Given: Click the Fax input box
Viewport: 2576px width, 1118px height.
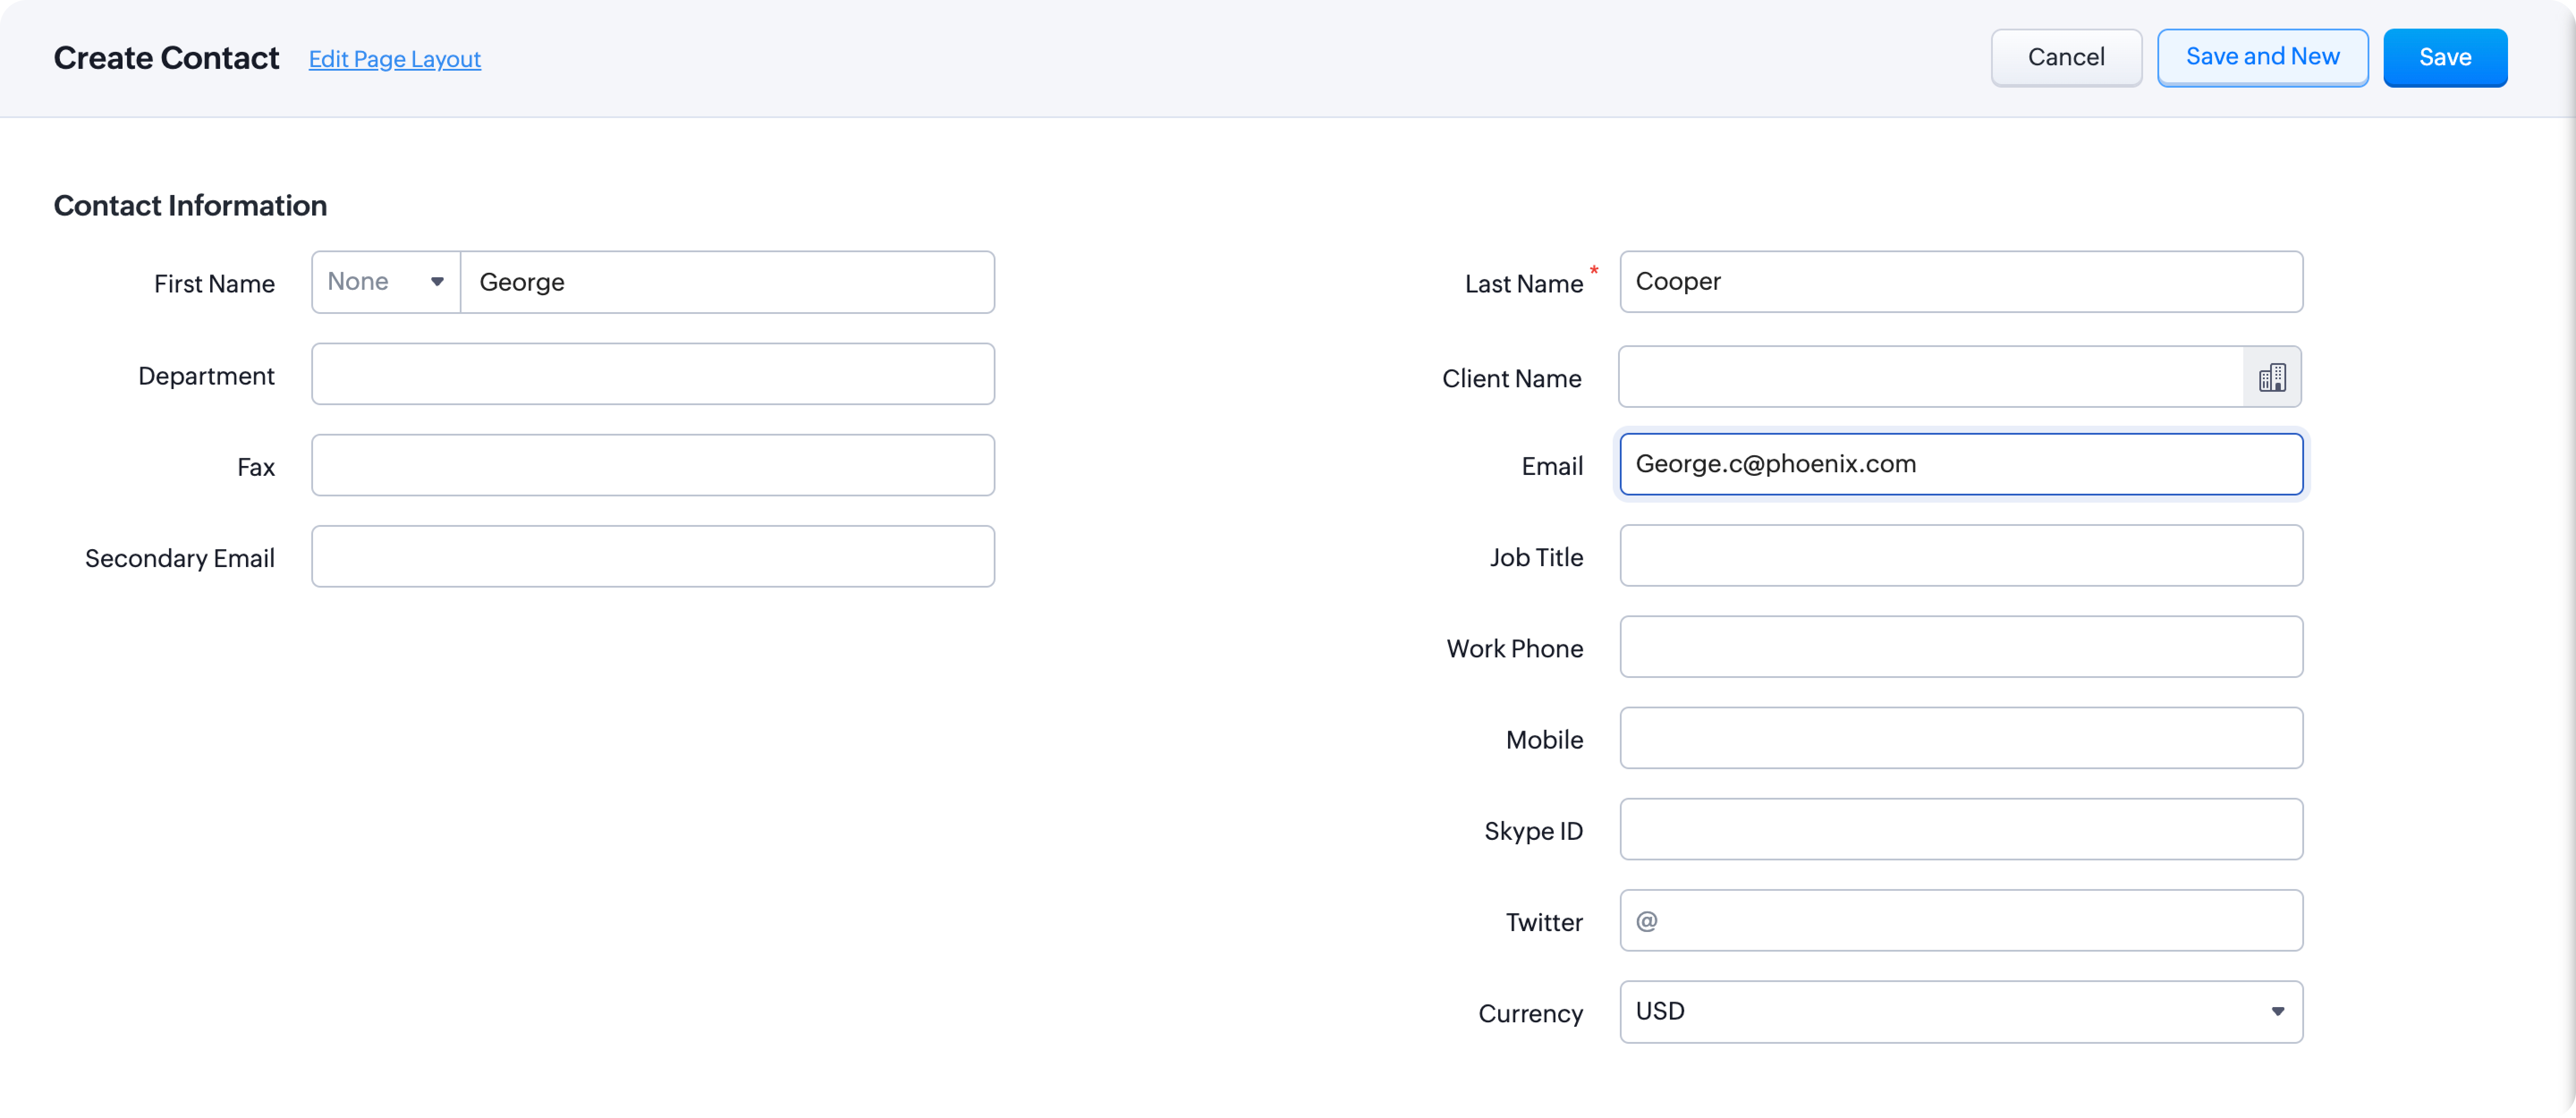Looking at the screenshot, I should point(652,465).
